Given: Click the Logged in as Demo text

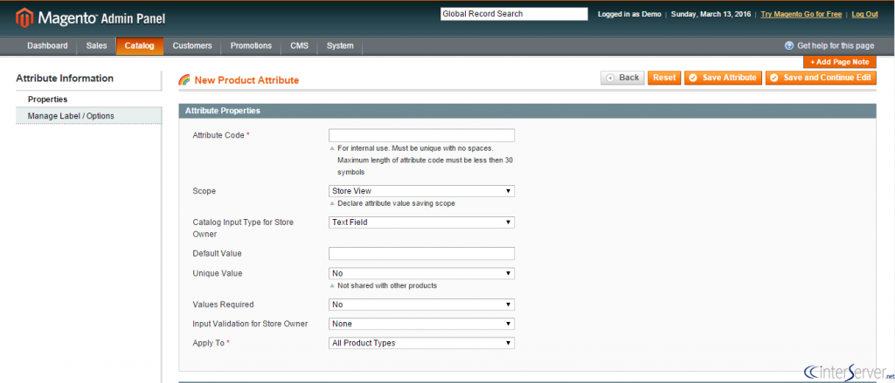Looking at the screenshot, I should (629, 14).
